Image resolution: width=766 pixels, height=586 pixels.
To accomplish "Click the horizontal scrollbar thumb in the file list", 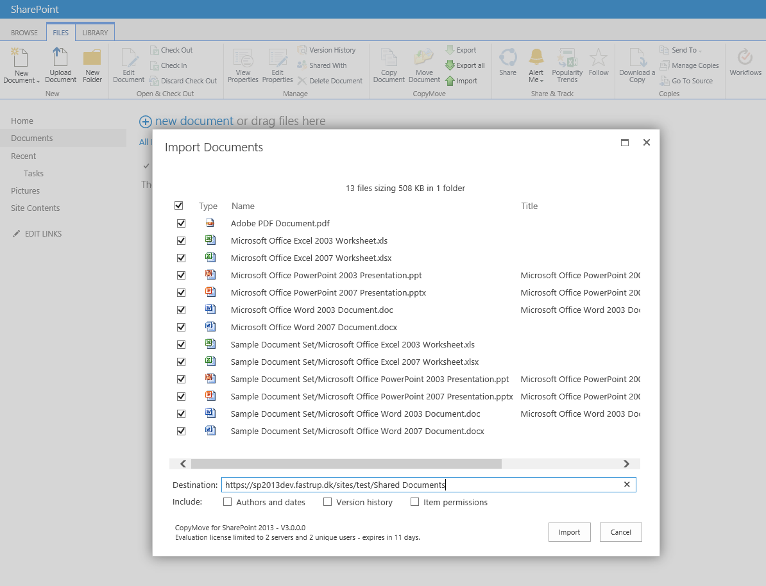I will [x=346, y=464].
